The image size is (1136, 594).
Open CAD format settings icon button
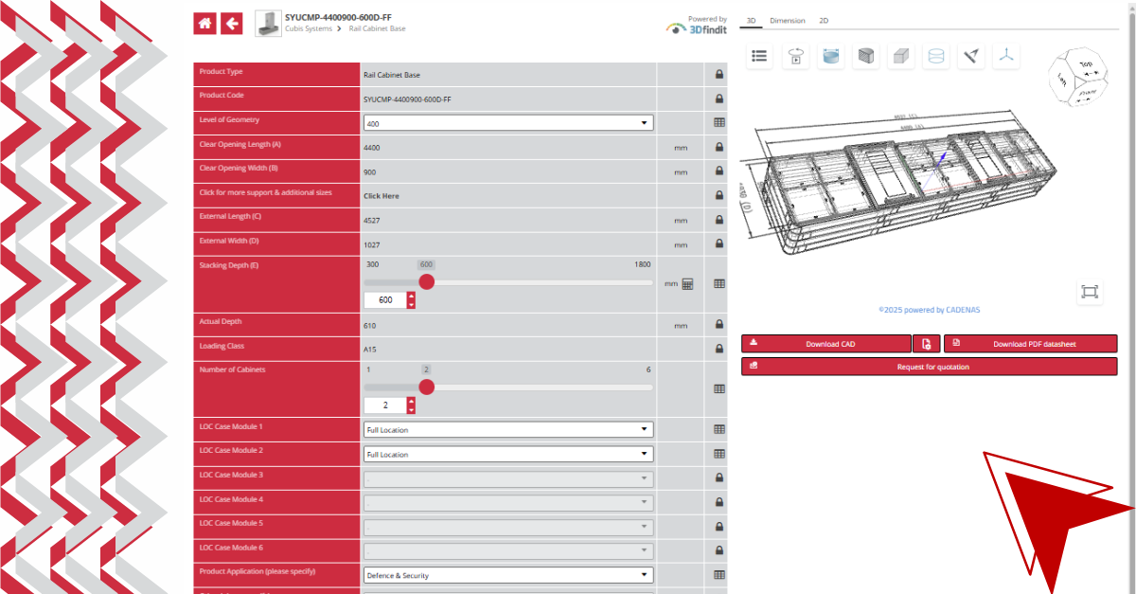[x=926, y=344]
